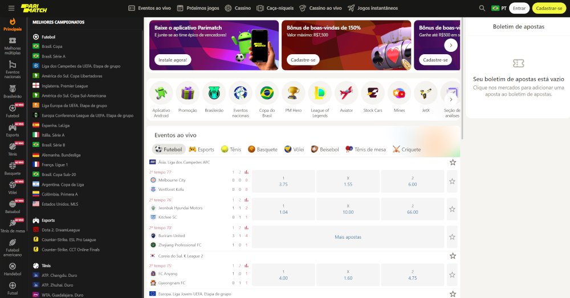Switch to the Tênis live events tab

[231, 149]
